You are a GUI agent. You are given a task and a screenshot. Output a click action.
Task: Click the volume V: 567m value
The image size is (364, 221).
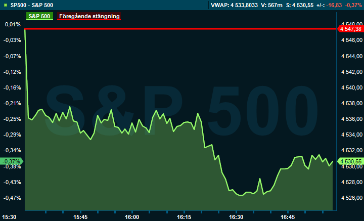(271, 5)
